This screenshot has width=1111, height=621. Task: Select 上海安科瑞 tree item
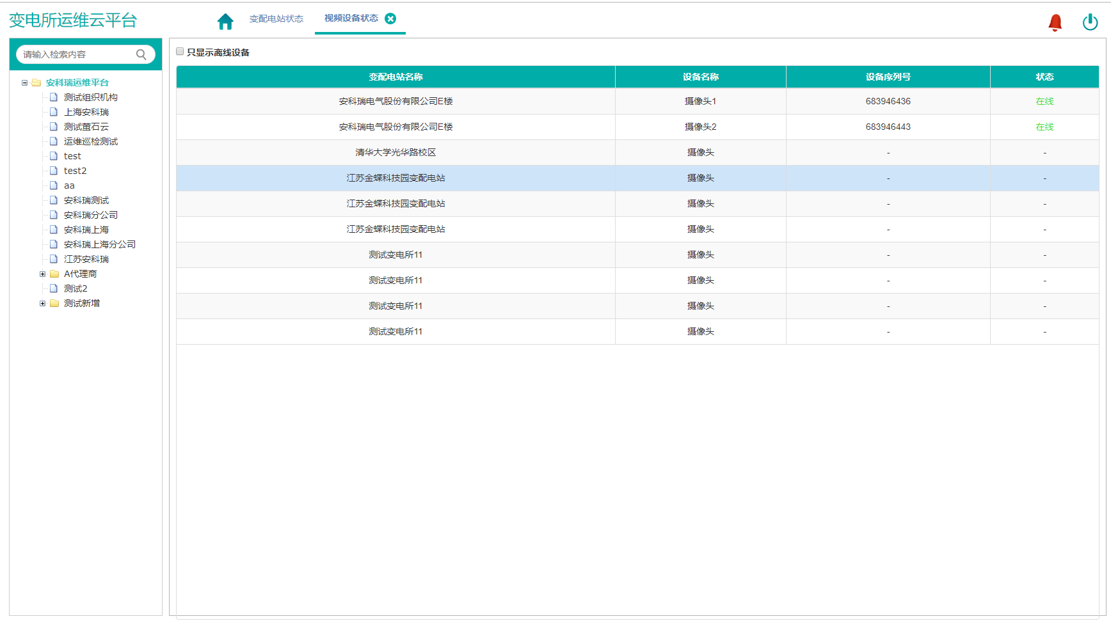click(x=86, y=112)
